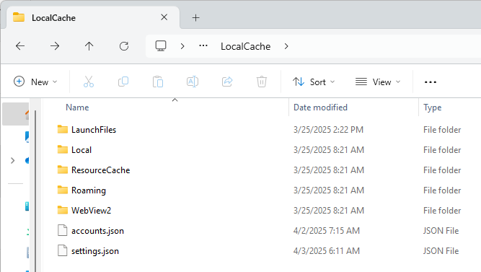Viewport: 481px width, 272px height.
Task: Click the Roaming folder icon
Action: [x=63, y=190]
